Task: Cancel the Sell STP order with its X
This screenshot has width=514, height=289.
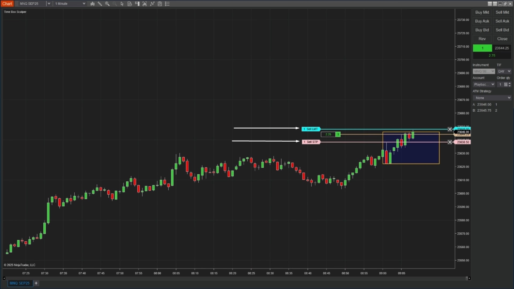Action: (x=450, y=142)
